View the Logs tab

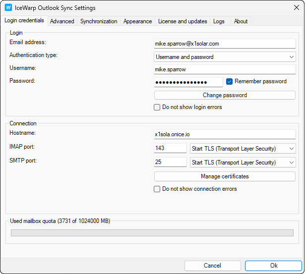click(x=219, y=21)
